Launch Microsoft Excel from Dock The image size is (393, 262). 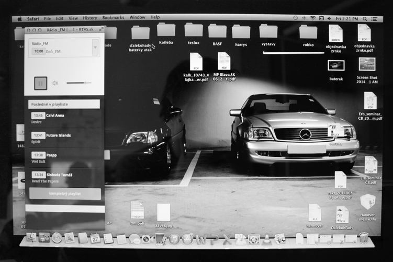click(x=227, y=239)
